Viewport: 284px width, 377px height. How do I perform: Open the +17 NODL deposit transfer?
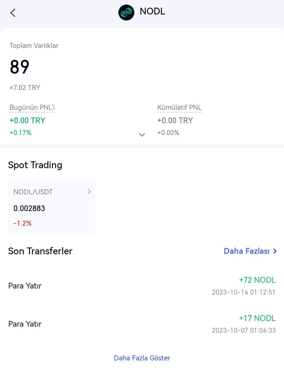coord(142,324)
